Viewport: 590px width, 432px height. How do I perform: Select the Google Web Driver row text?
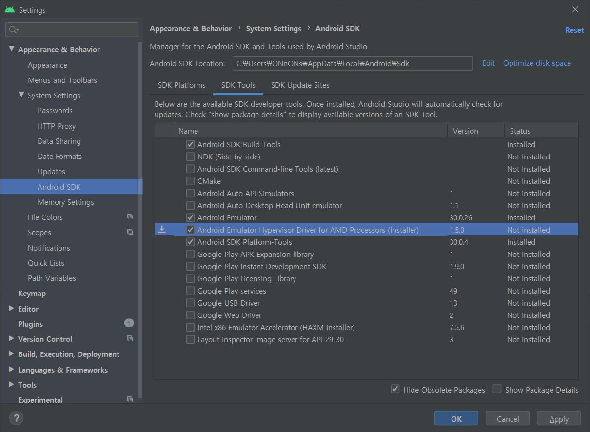229,315
